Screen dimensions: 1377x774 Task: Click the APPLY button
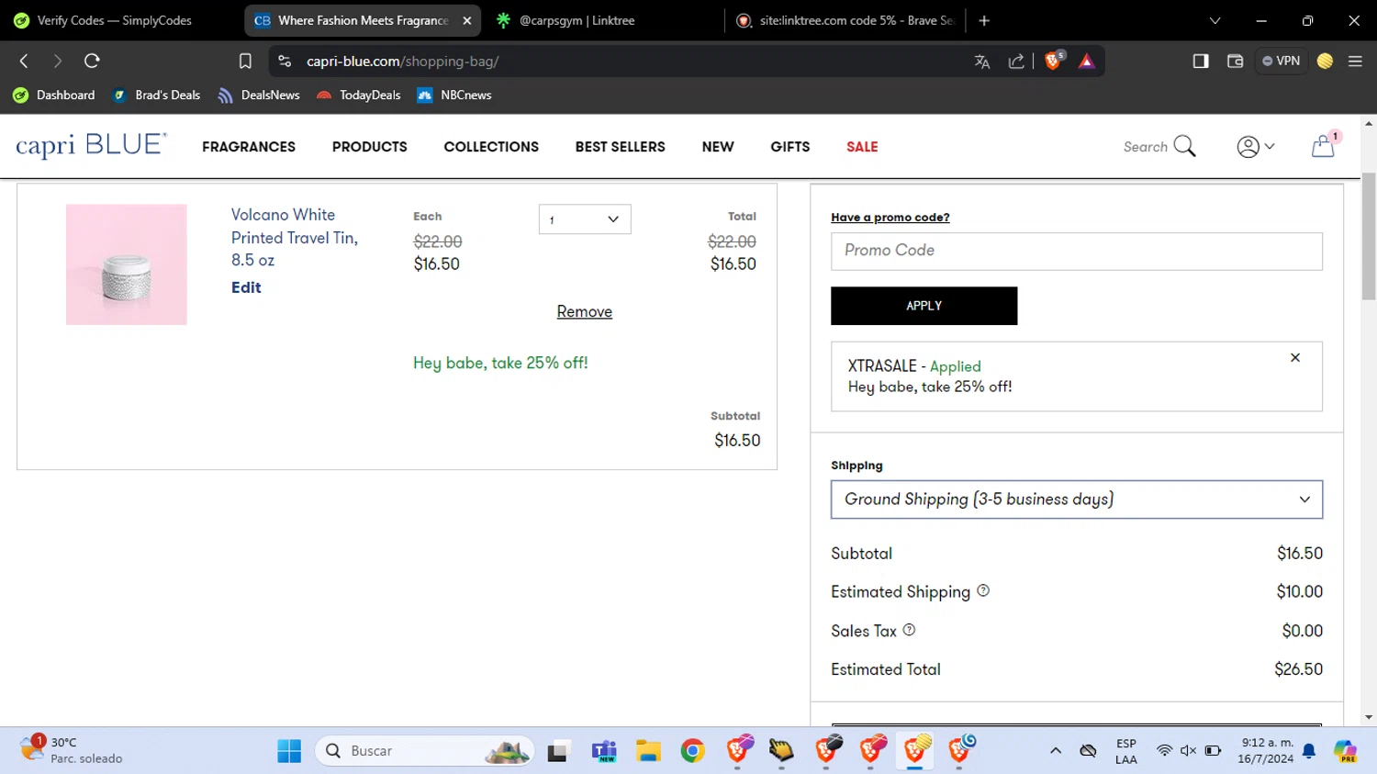point(924,306)
